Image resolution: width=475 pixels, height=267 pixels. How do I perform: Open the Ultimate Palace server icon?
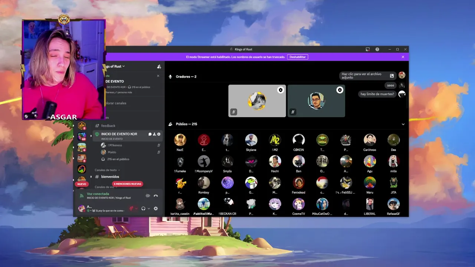(82, 158)
